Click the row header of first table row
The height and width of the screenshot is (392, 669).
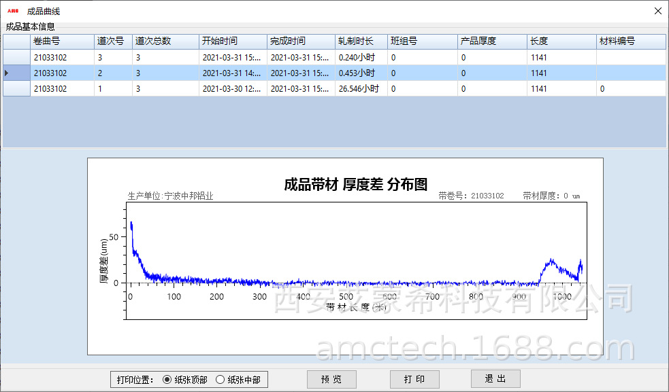16,58
